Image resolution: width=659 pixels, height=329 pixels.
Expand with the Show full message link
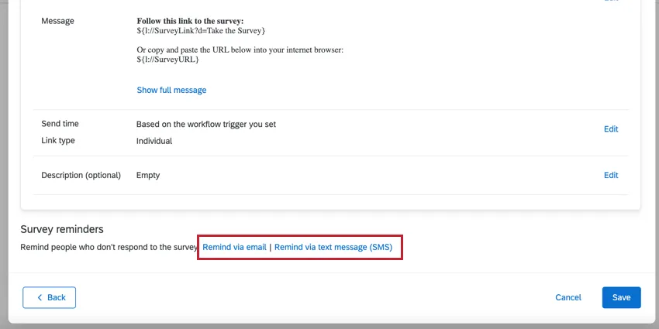[171, 90]
